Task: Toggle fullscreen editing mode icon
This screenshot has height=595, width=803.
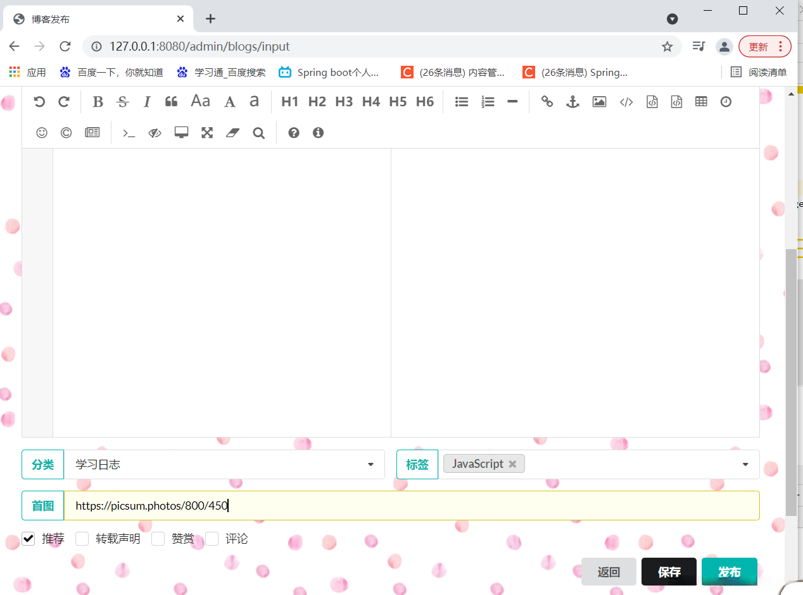Action: click(207, 132)
